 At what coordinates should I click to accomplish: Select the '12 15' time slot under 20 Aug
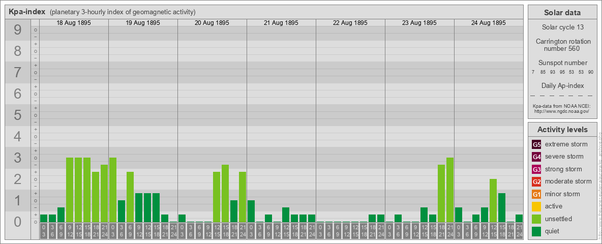pos(217,231)
